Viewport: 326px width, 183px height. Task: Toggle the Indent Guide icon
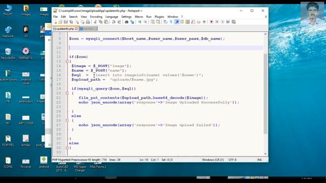coord(177,22)
